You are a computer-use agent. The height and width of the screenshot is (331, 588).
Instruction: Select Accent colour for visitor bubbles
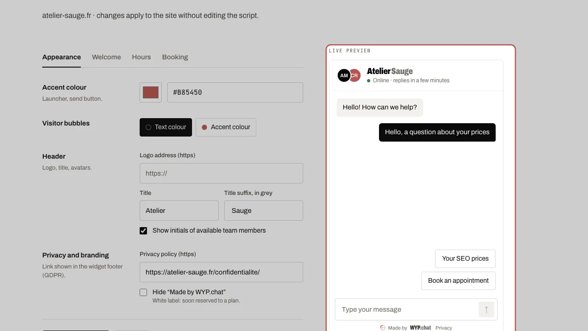click(x=226, y=127)
